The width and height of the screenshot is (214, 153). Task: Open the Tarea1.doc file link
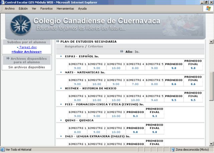click(x=27, y=47)
